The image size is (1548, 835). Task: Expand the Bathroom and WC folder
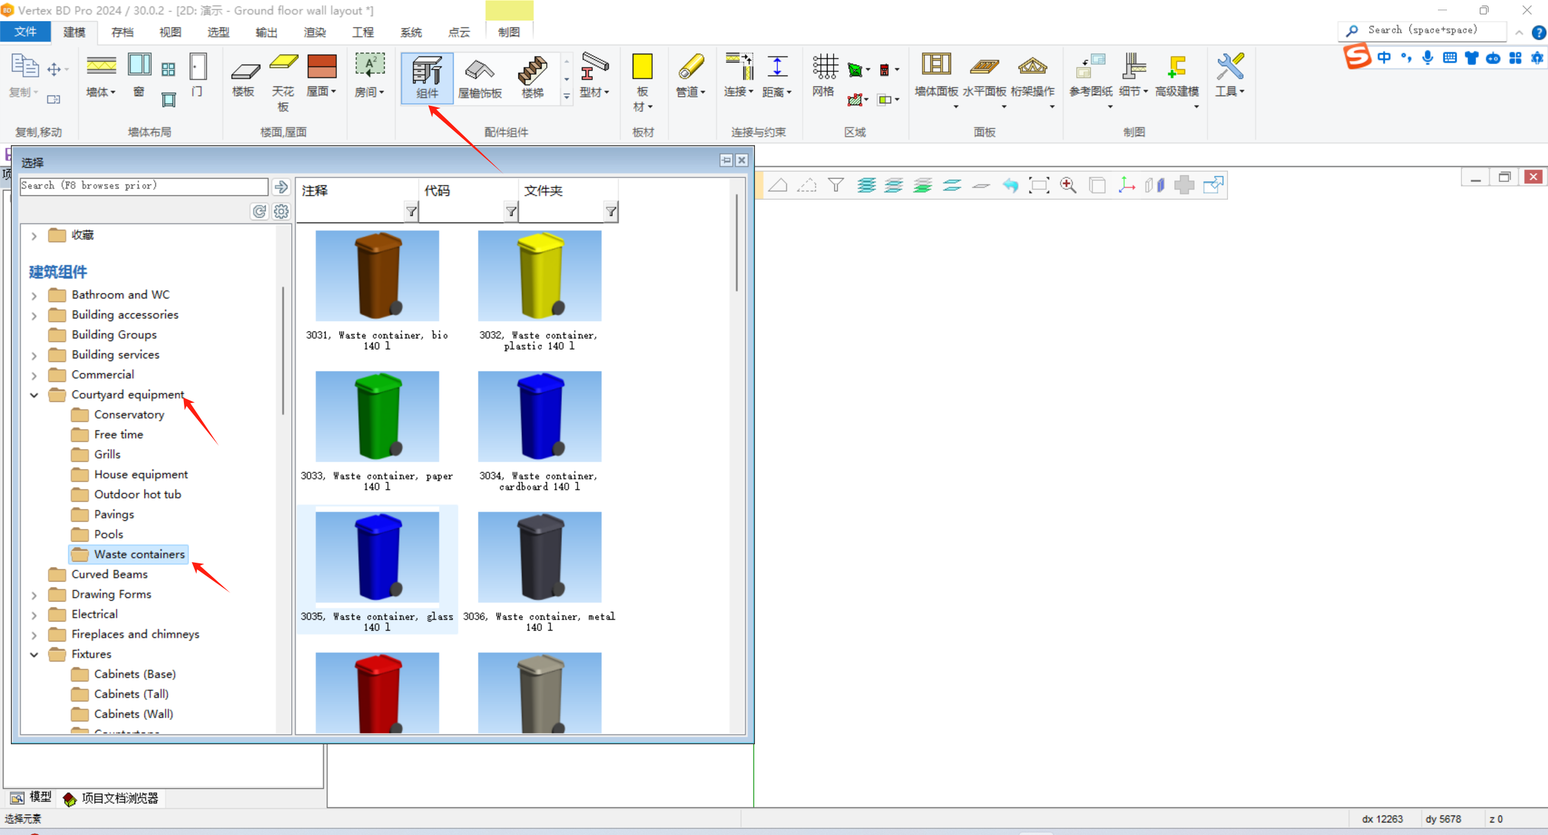pos(34,296)
